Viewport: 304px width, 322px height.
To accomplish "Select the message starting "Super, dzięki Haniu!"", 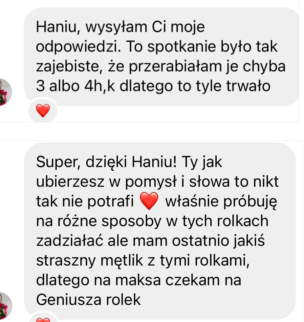I will pyautogui.click(x=160, y=231).
